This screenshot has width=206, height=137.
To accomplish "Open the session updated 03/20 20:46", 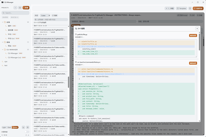I will point(50,58).
